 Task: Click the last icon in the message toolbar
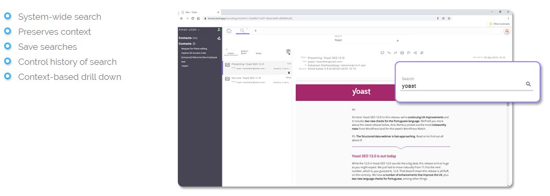(x=422, y=53)
